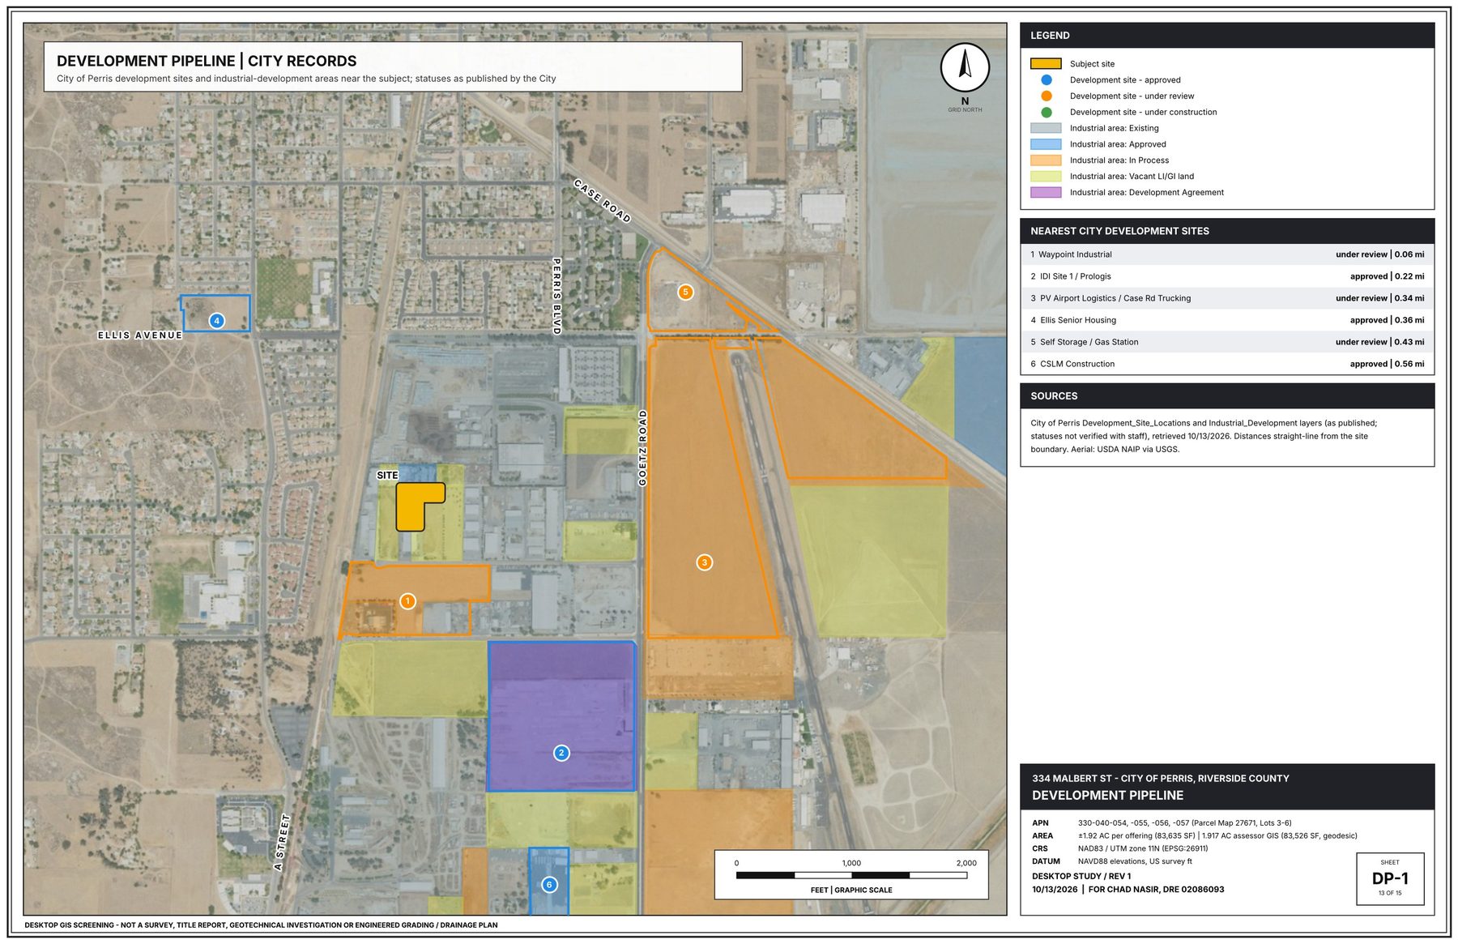
Task: Click the 334 MALBERT ST title block heading
Action: click(1161, 779)
